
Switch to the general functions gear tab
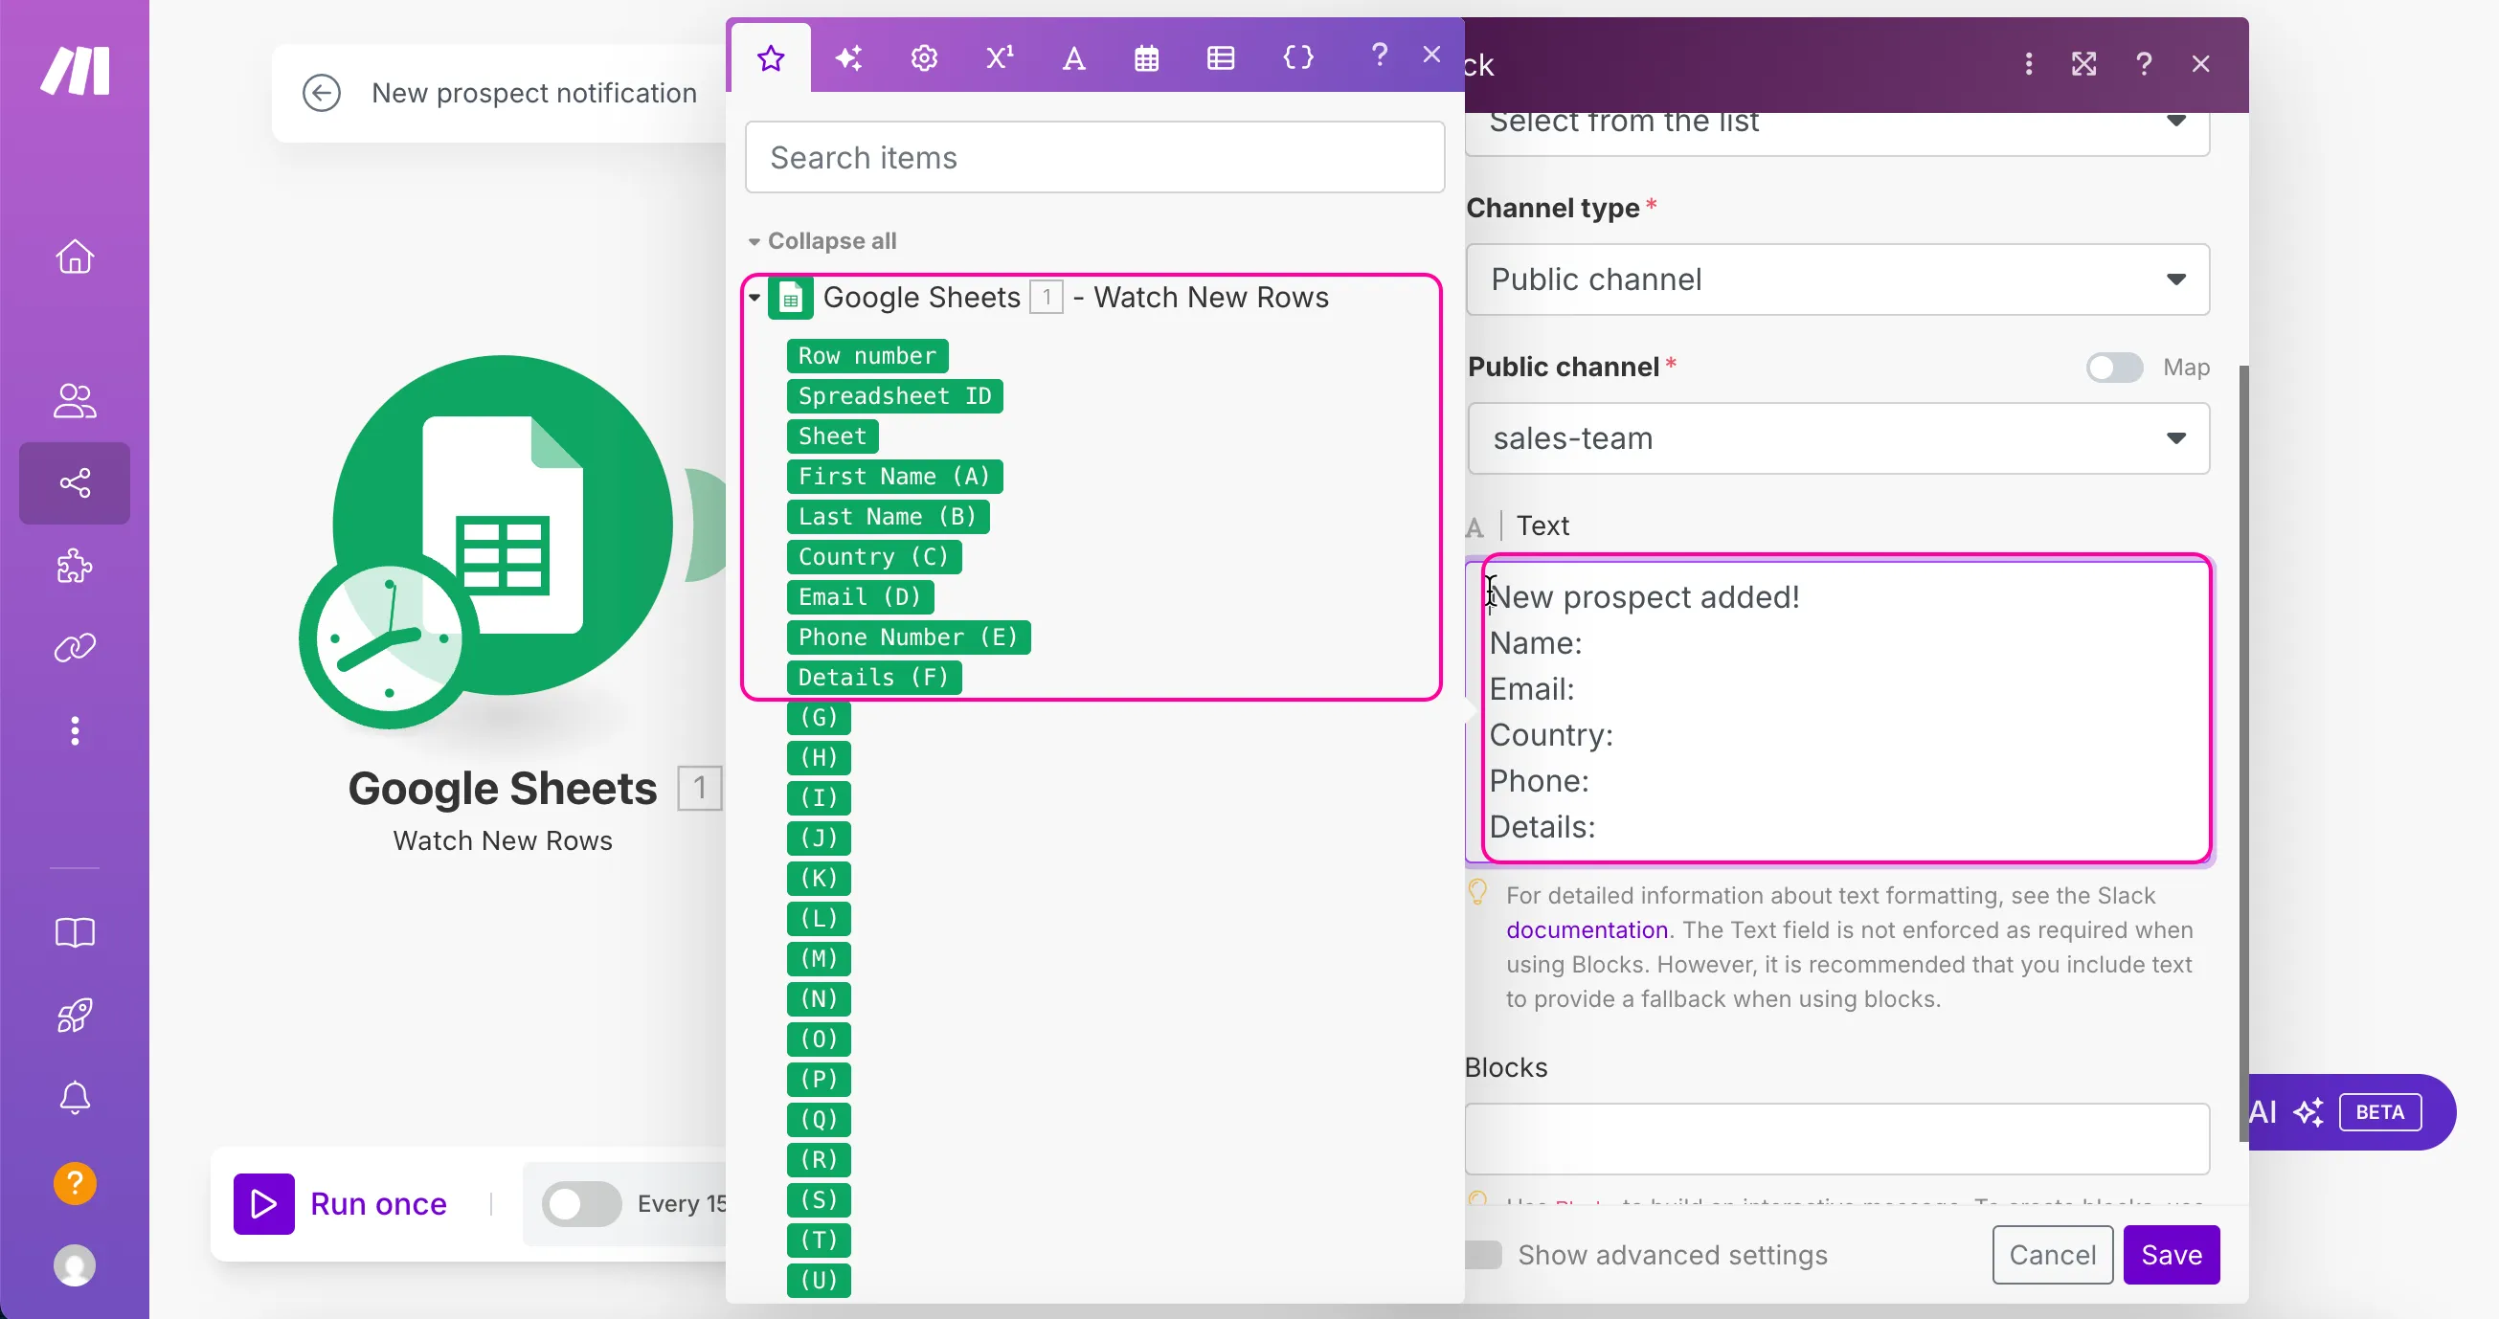[x=924, y=58]
